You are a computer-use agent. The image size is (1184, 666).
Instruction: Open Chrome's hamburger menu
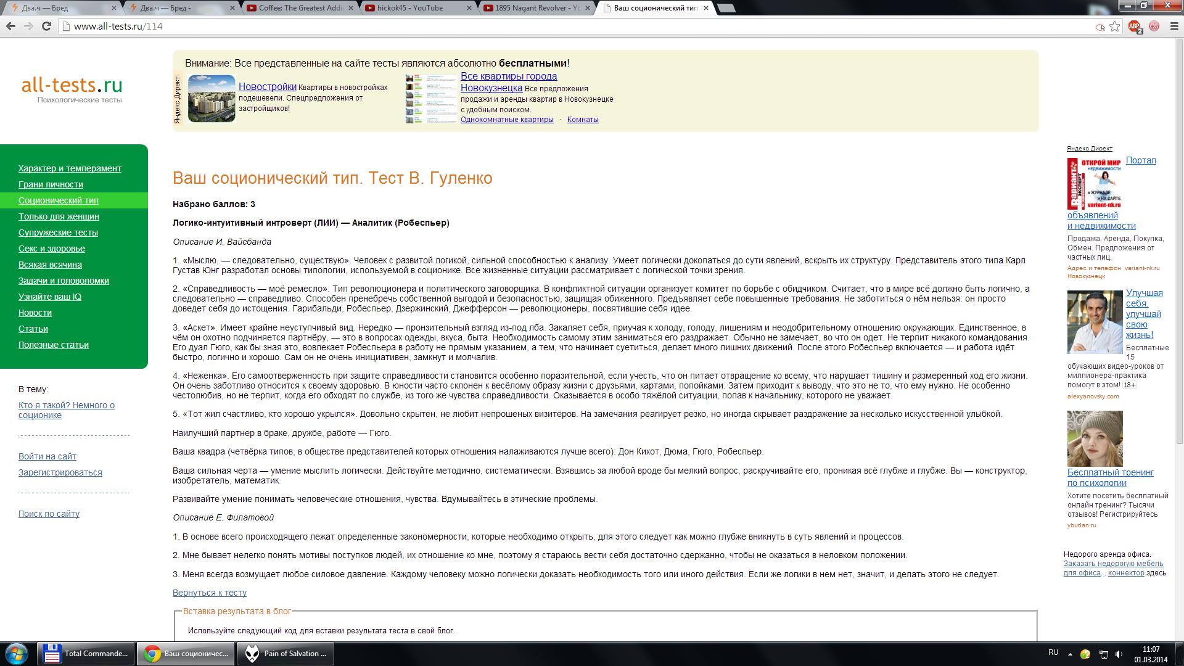1174,26
